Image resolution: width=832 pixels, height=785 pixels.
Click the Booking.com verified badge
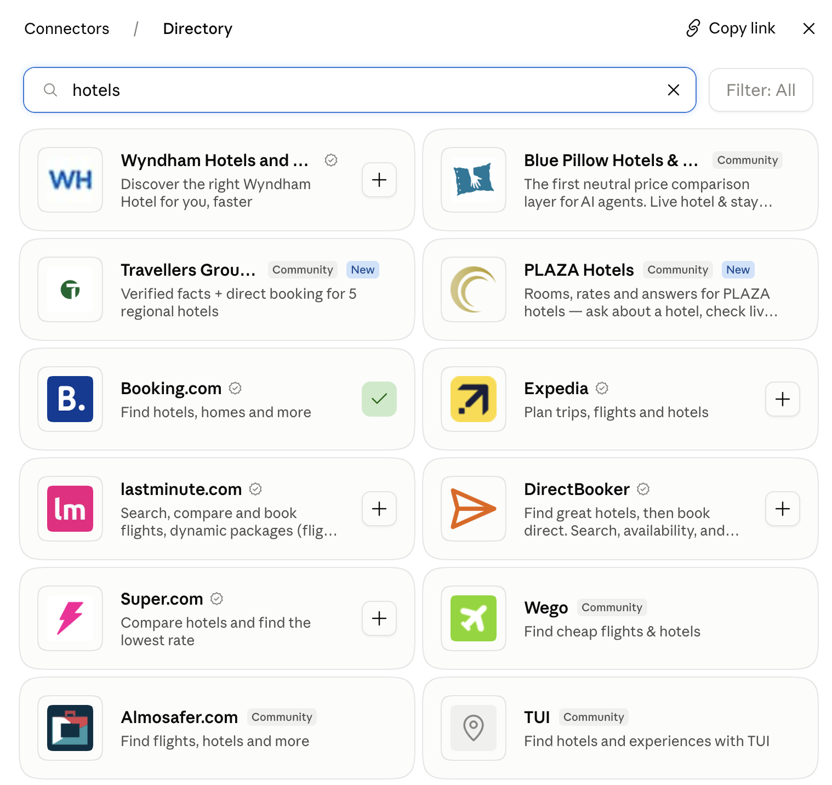235,388
